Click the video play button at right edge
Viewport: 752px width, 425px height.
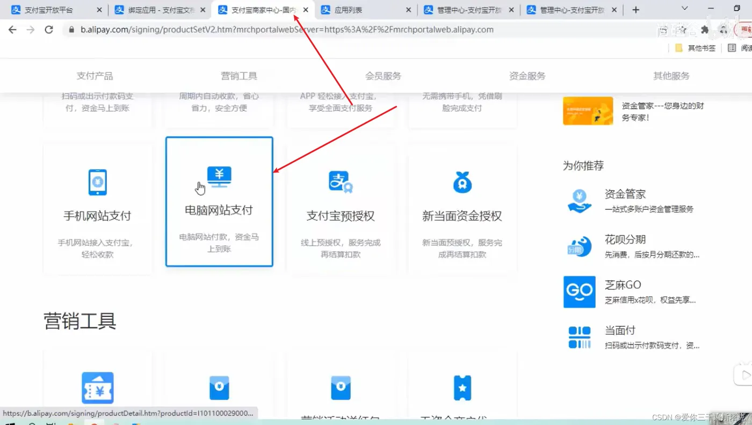(744, 375)
